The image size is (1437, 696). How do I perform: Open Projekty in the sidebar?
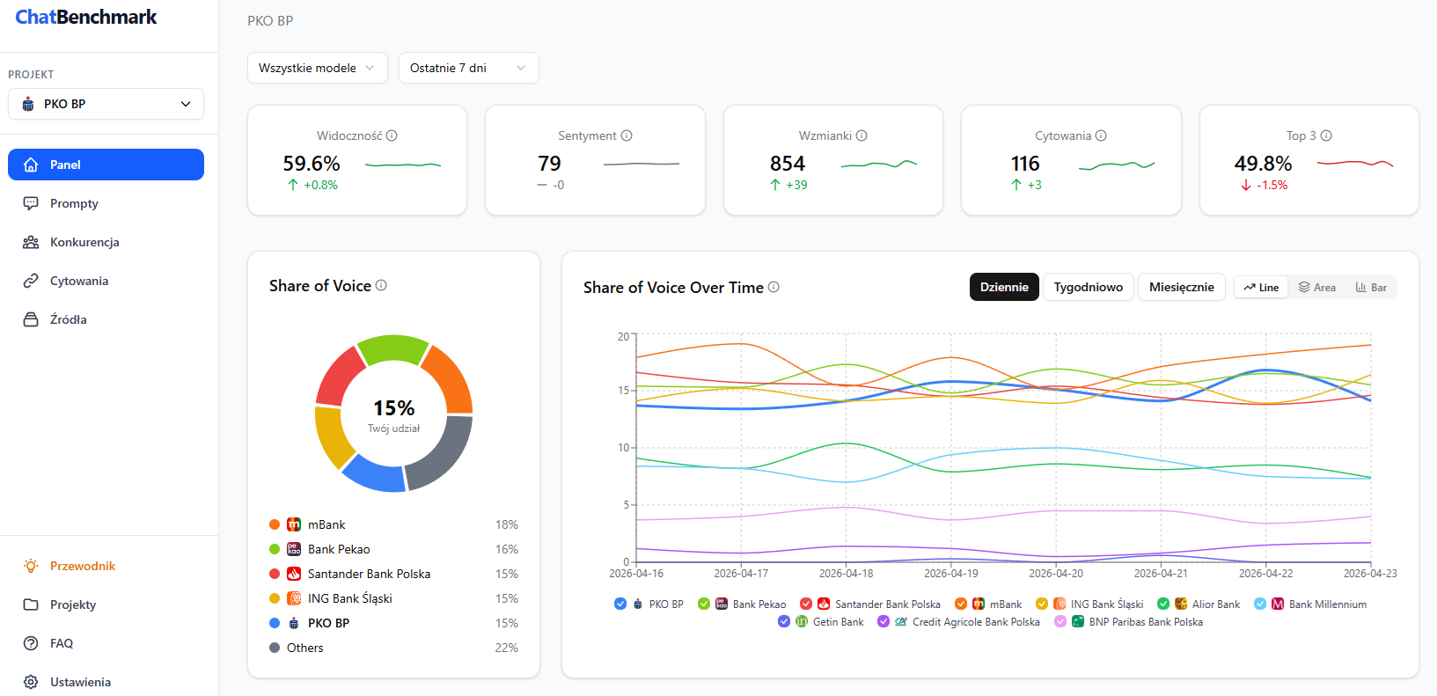106,604
